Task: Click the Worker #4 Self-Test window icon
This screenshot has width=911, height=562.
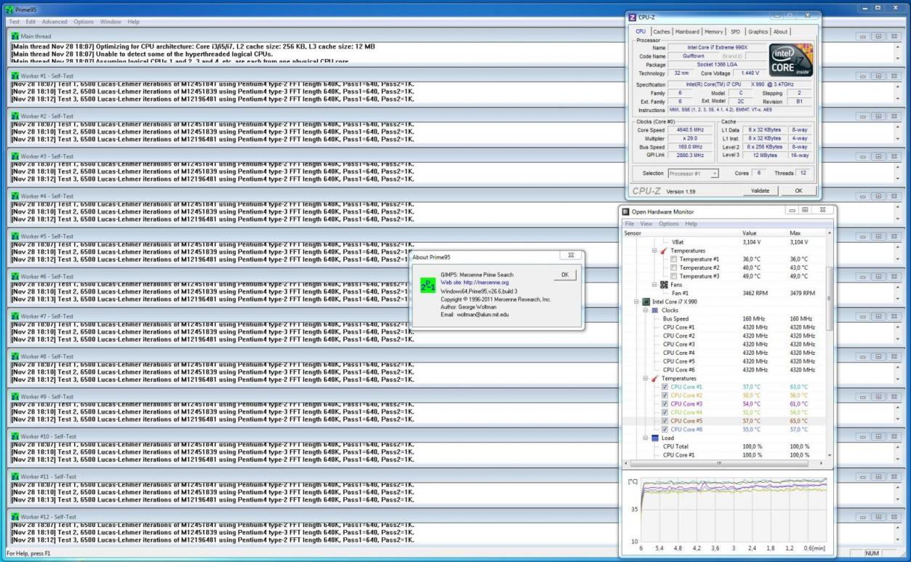Action: click(15, 196)
